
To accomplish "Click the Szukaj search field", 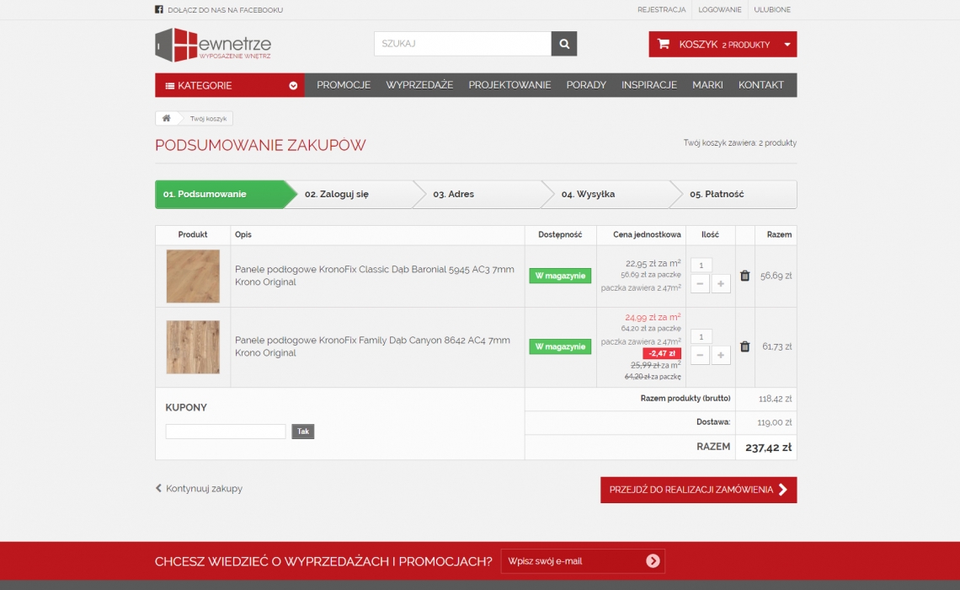I will pos(463,44).
